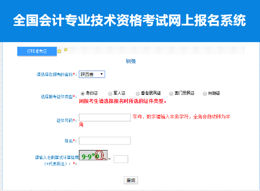Select the 军人证 radio button
260x191 pixels.
coord(110,93)
